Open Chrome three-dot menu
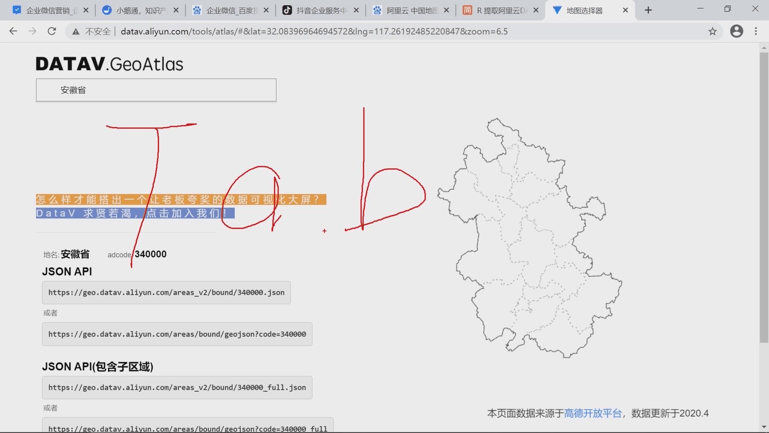769x433 pixels. pos(756,31)
